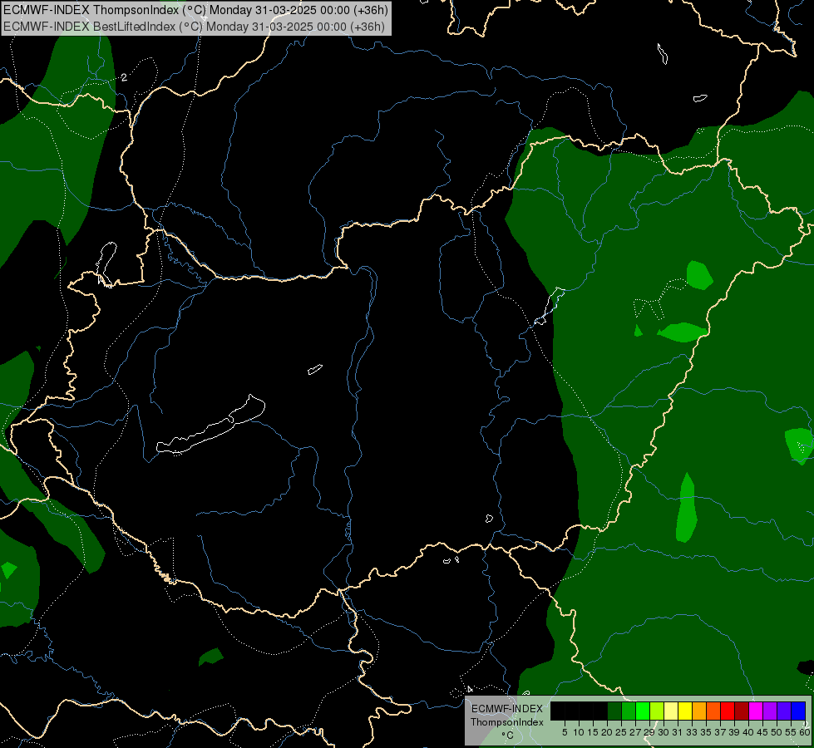Viewport: 814px width, 748px height.
Task: Click the contour label '2' on the map
Action: pyautogui.click(x=124, y=77)
